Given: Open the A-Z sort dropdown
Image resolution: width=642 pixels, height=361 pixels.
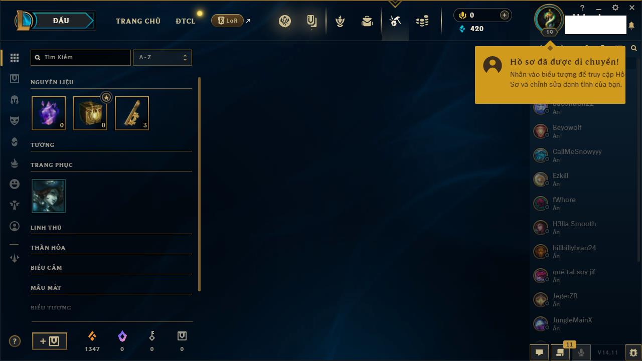Looking at the screenshot, I should (162, 58).
